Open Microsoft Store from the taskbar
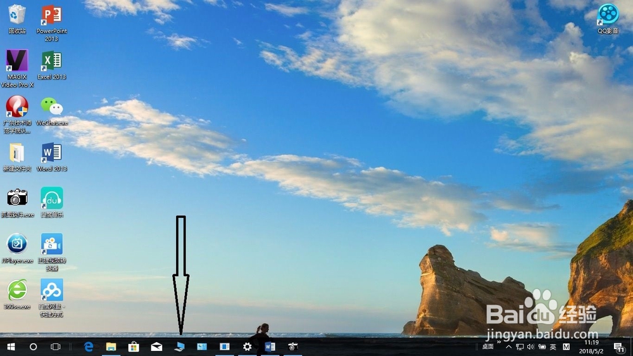 [134, 346]
